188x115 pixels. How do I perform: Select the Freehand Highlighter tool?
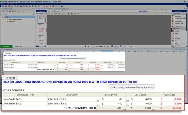(179, 19)
